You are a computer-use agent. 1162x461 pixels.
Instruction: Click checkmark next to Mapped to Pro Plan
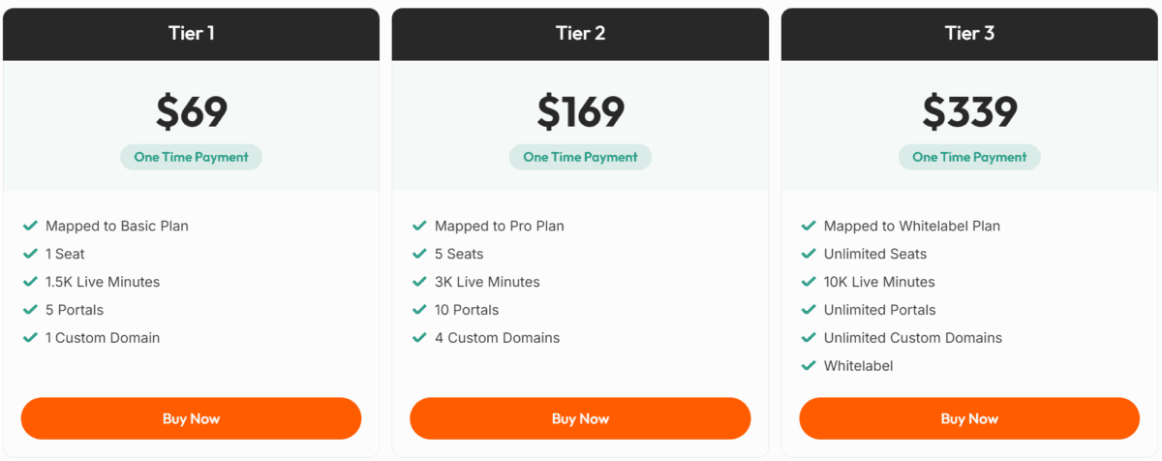click(x=419, y=226)
